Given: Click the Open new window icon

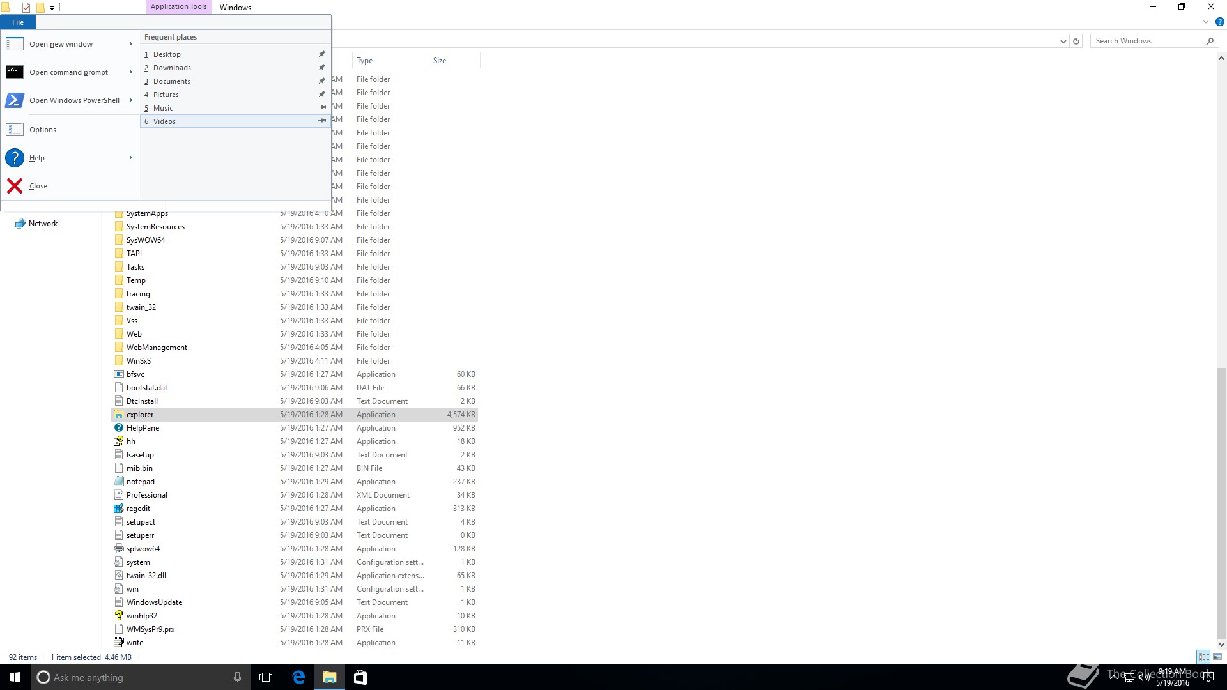Looking at the screenshot, I should point(15,44).
